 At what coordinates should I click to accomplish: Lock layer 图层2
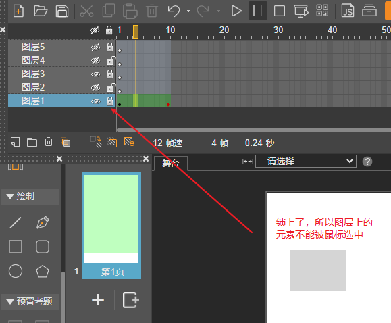click(111, 87)
